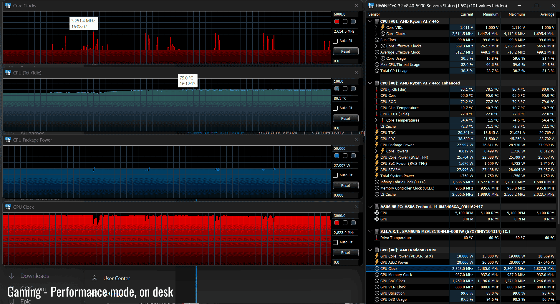Click the GPU Clock graph window icon
560x304 pixels.
pos(8,207)
